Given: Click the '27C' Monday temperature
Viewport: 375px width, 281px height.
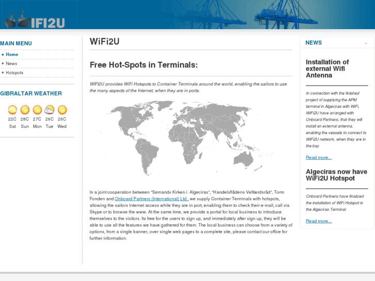Looking at the screenshot, I should coord(37,119).
